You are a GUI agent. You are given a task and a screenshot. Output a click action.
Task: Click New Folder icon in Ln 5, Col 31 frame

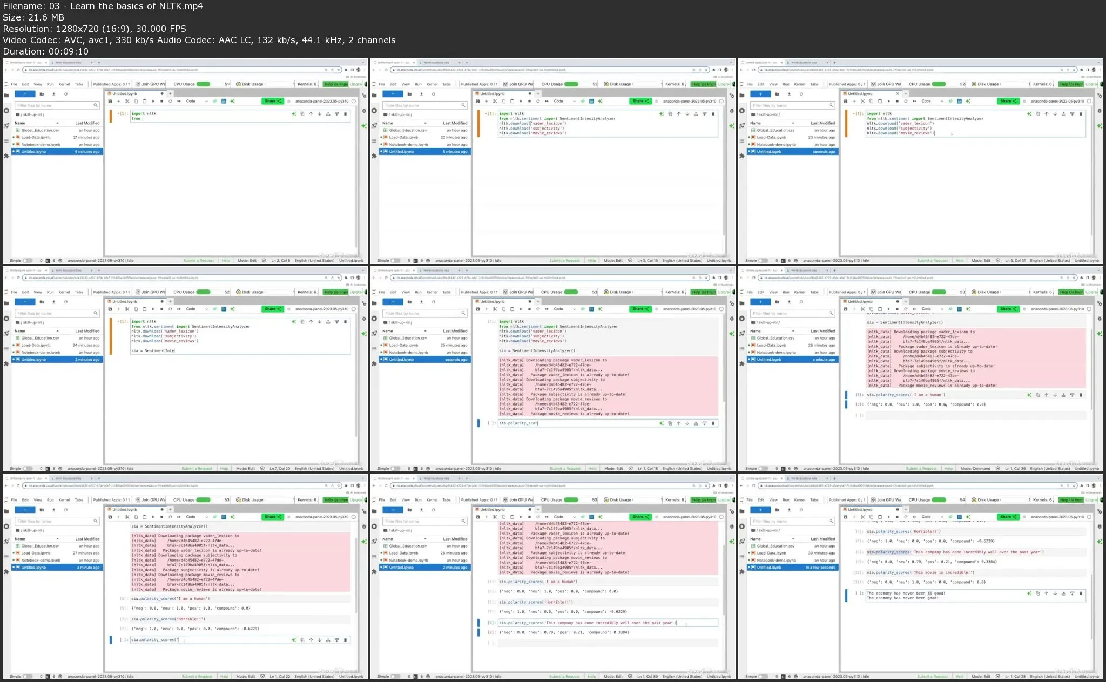[777, 94]
